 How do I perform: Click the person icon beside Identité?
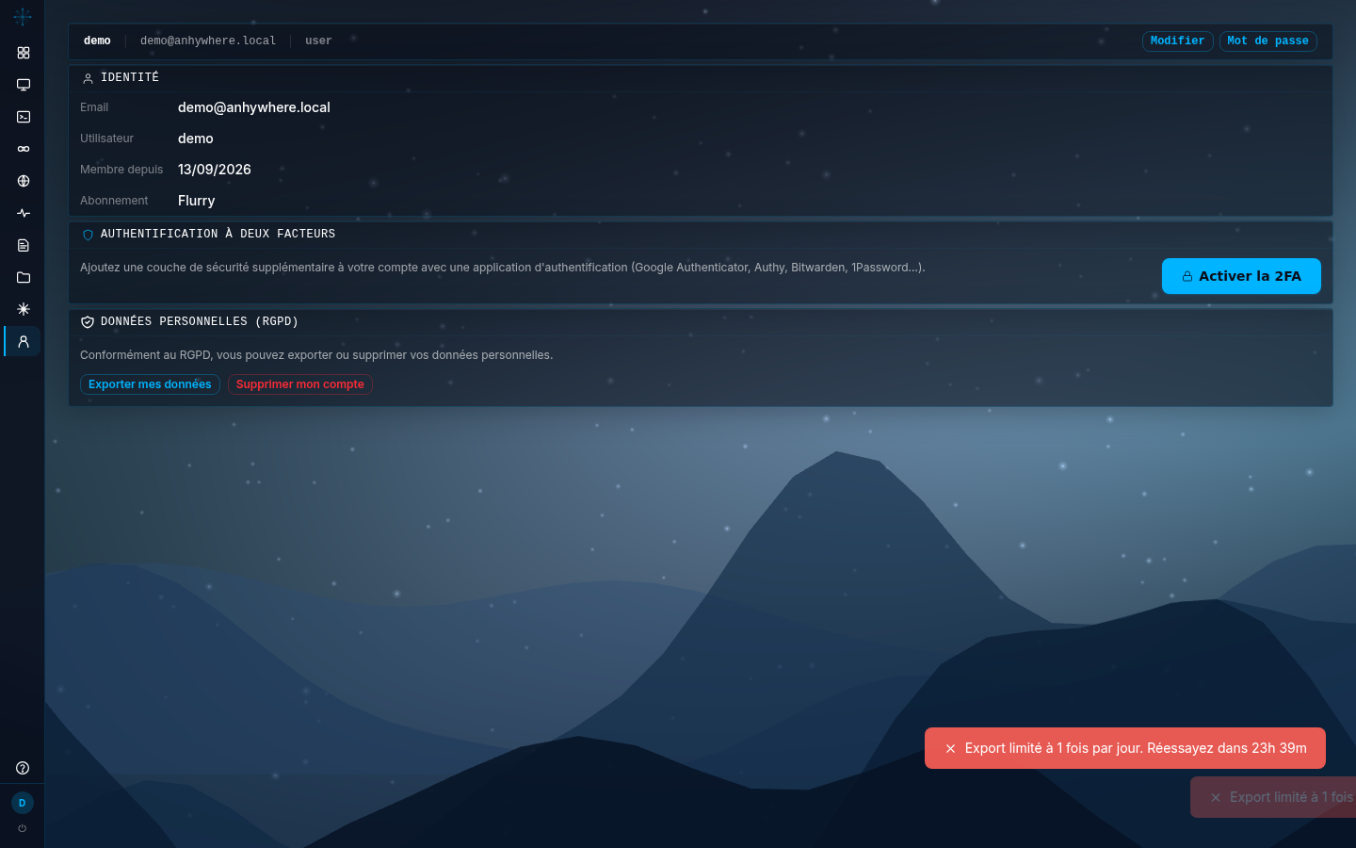pyautogui.click(x=88, y=78)
